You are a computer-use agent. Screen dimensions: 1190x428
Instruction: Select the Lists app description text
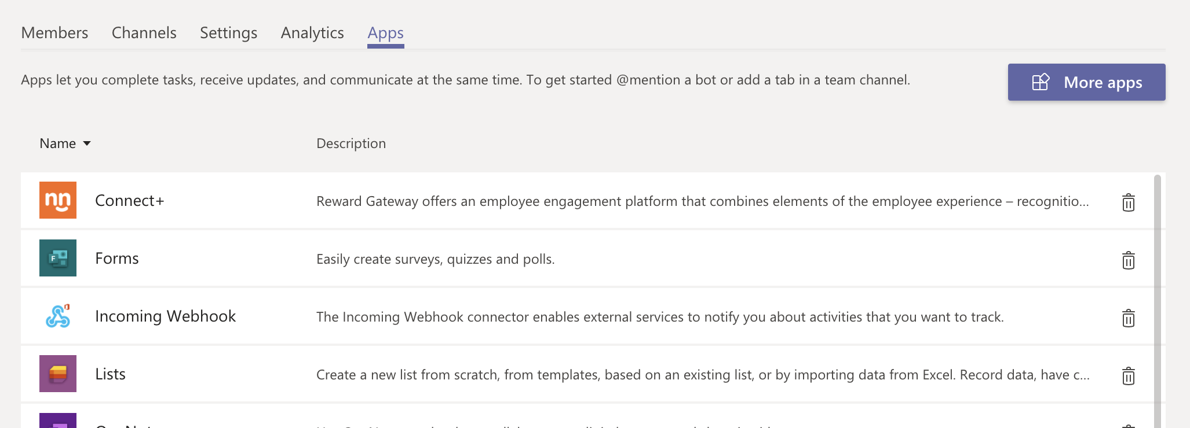(703, 375)
